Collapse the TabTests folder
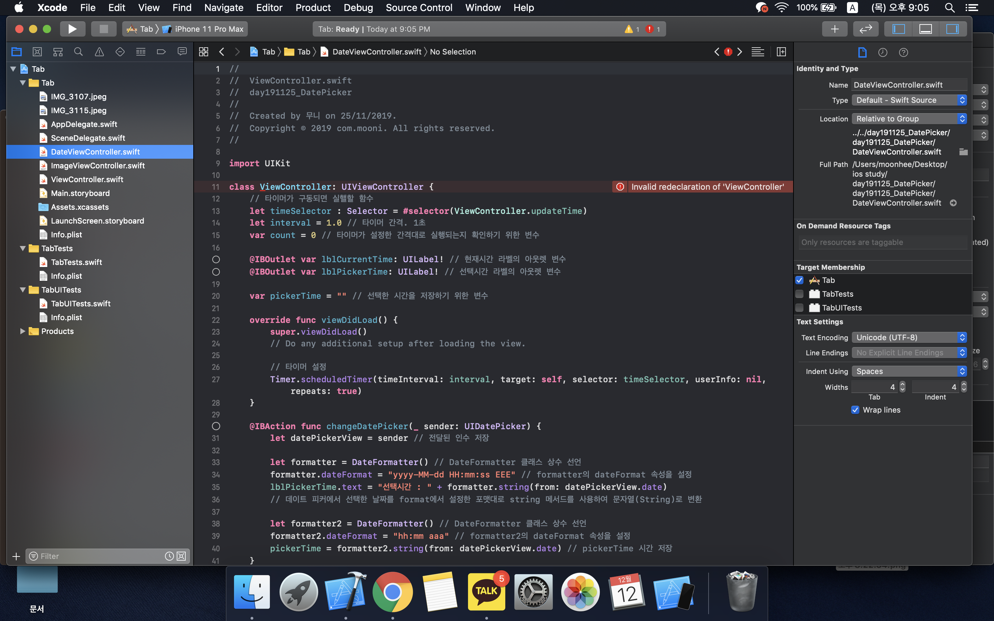 [23, 248]
